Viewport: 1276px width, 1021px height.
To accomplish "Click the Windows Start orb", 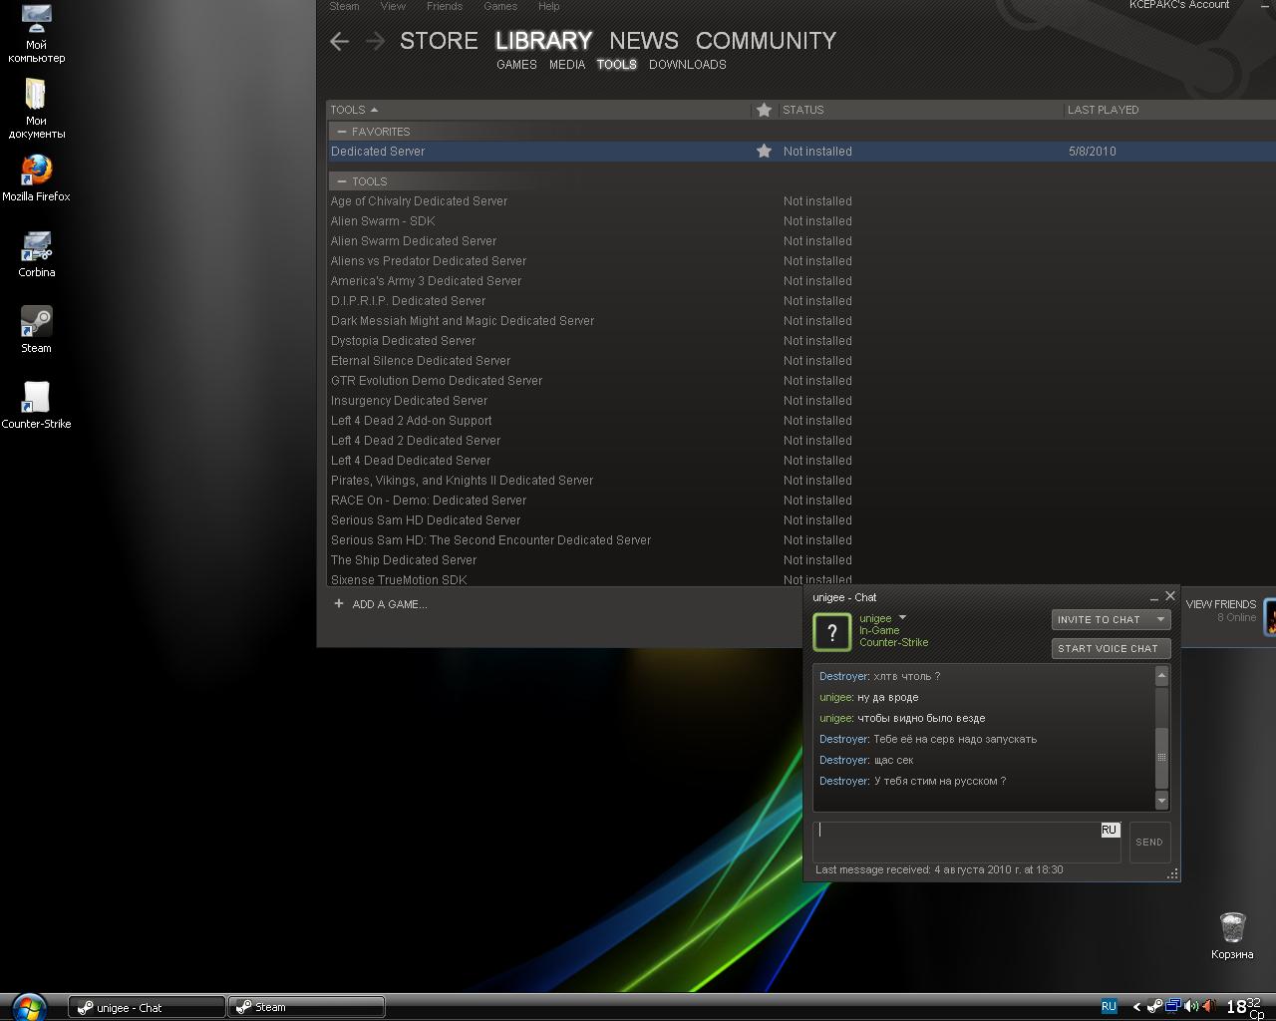I will 28,1007.
